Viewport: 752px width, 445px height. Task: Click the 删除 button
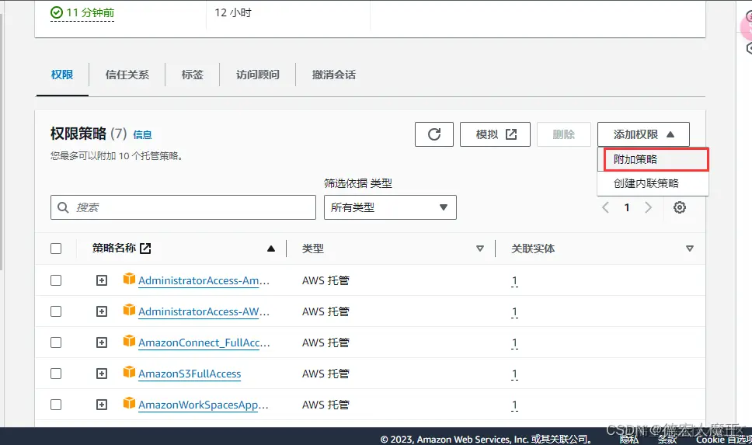click(563, 134)
